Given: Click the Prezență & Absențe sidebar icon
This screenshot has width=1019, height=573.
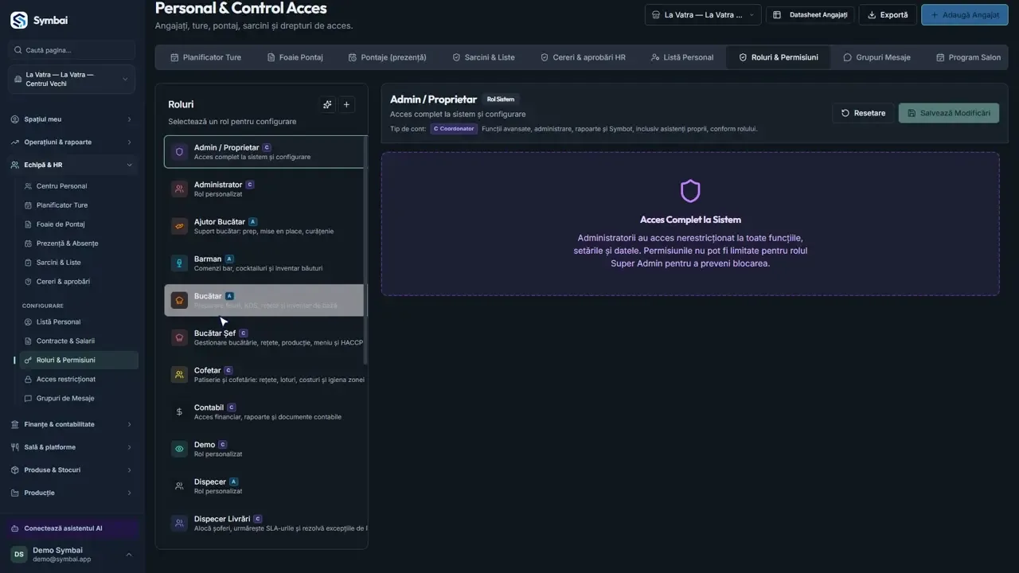Looking at the screenshot, I should (x=29, y=244).
